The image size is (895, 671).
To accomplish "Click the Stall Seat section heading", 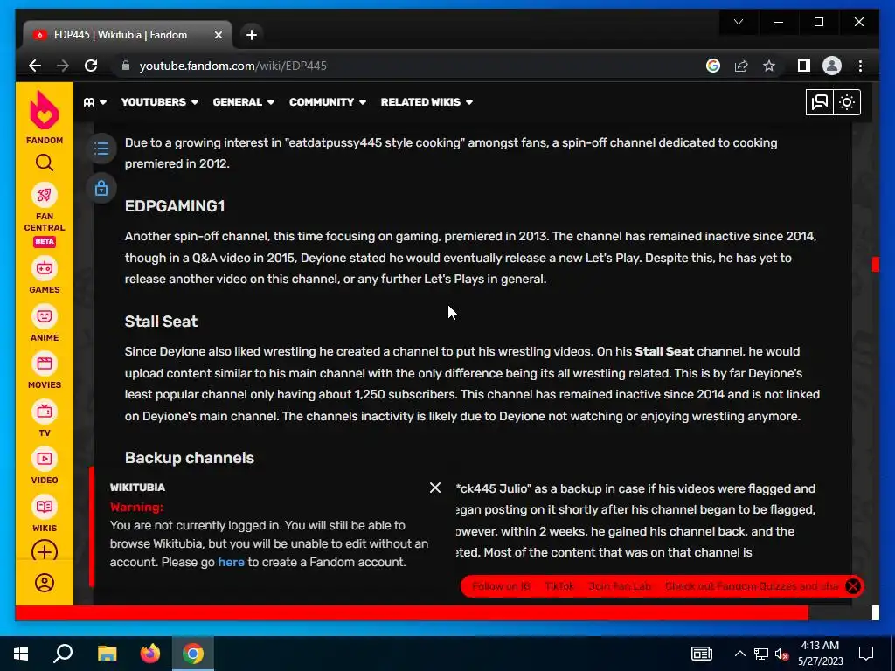I will (161, 322).
